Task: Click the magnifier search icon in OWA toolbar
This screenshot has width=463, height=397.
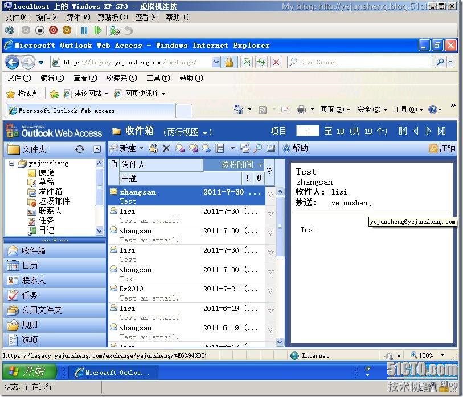Action: click(x=258, y=148)
